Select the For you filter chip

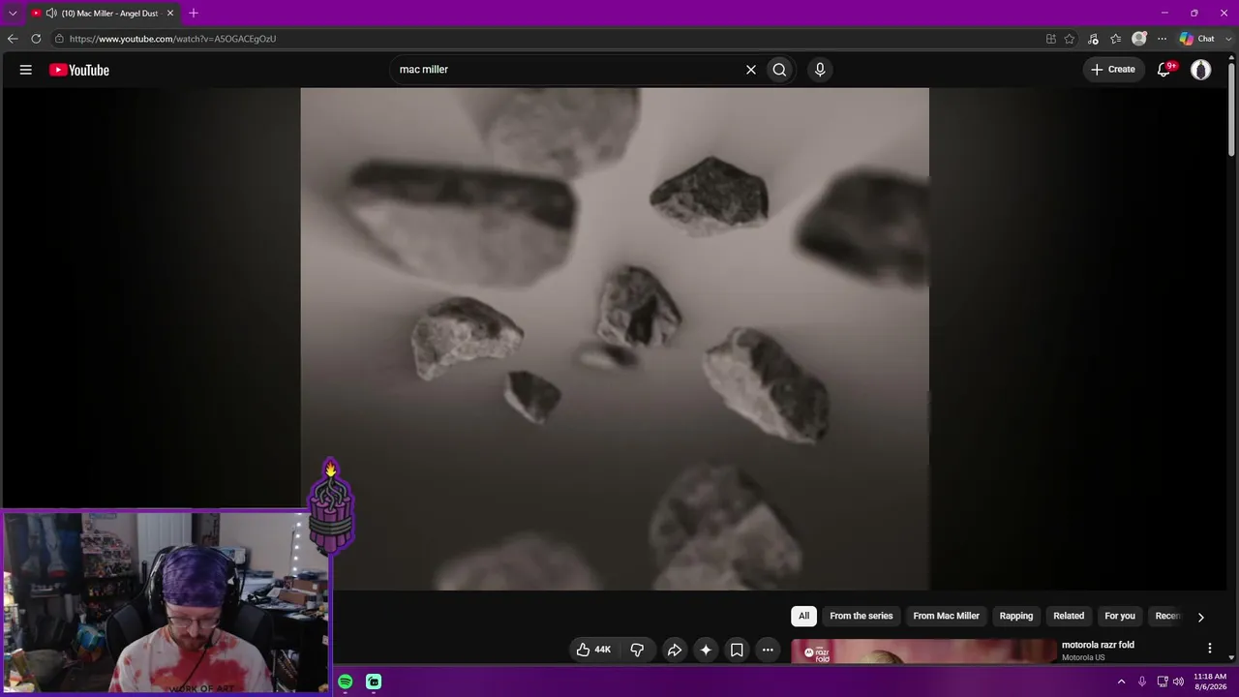click(1120, 616)
